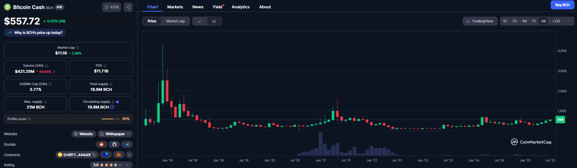Switch to line chart view
This screenshot has width=577, height=168.
click(x=199, y=21)
